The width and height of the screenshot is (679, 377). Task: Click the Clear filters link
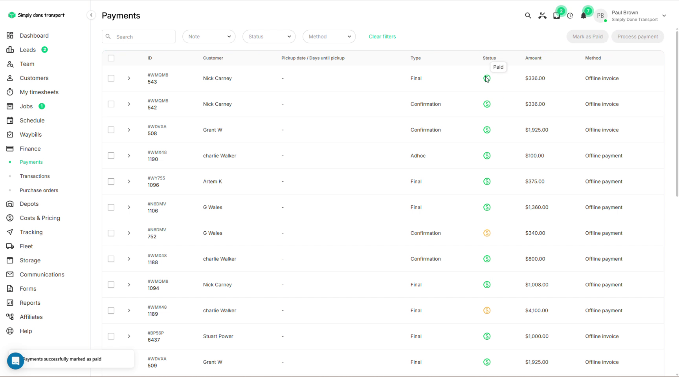pyautogui.click(x=382, y=37)
